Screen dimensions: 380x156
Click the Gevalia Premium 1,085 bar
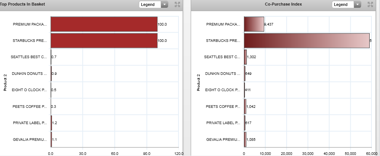coord(245,139)
